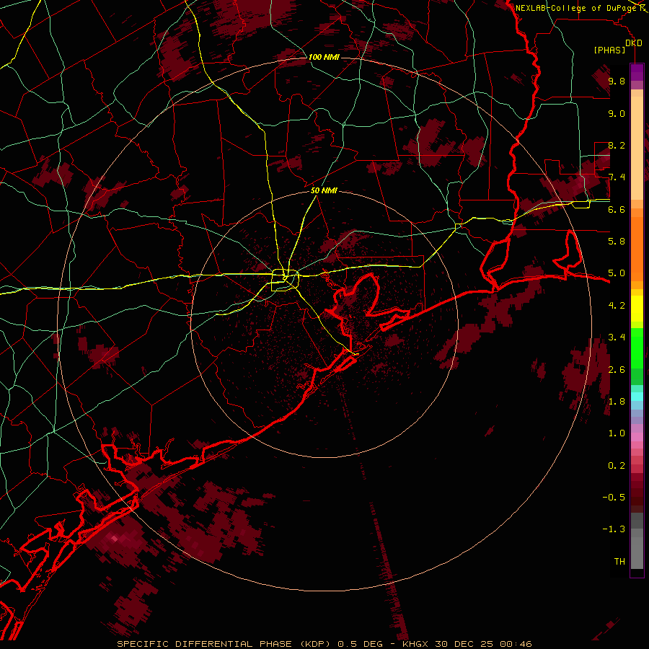Select the bright green segment of the color bar

[x=637, y=348]
